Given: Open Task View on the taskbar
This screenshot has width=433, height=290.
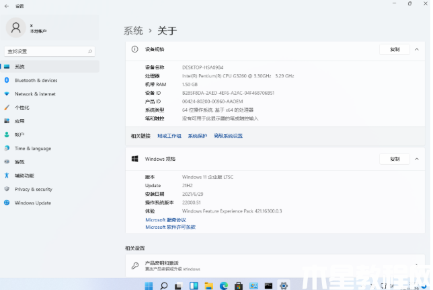Looking at the screenshot, I should (x=179, y=285).
